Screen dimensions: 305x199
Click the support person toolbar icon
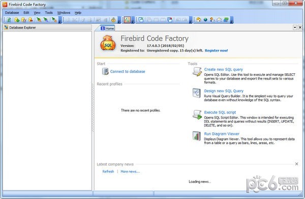tap(212, 20)
